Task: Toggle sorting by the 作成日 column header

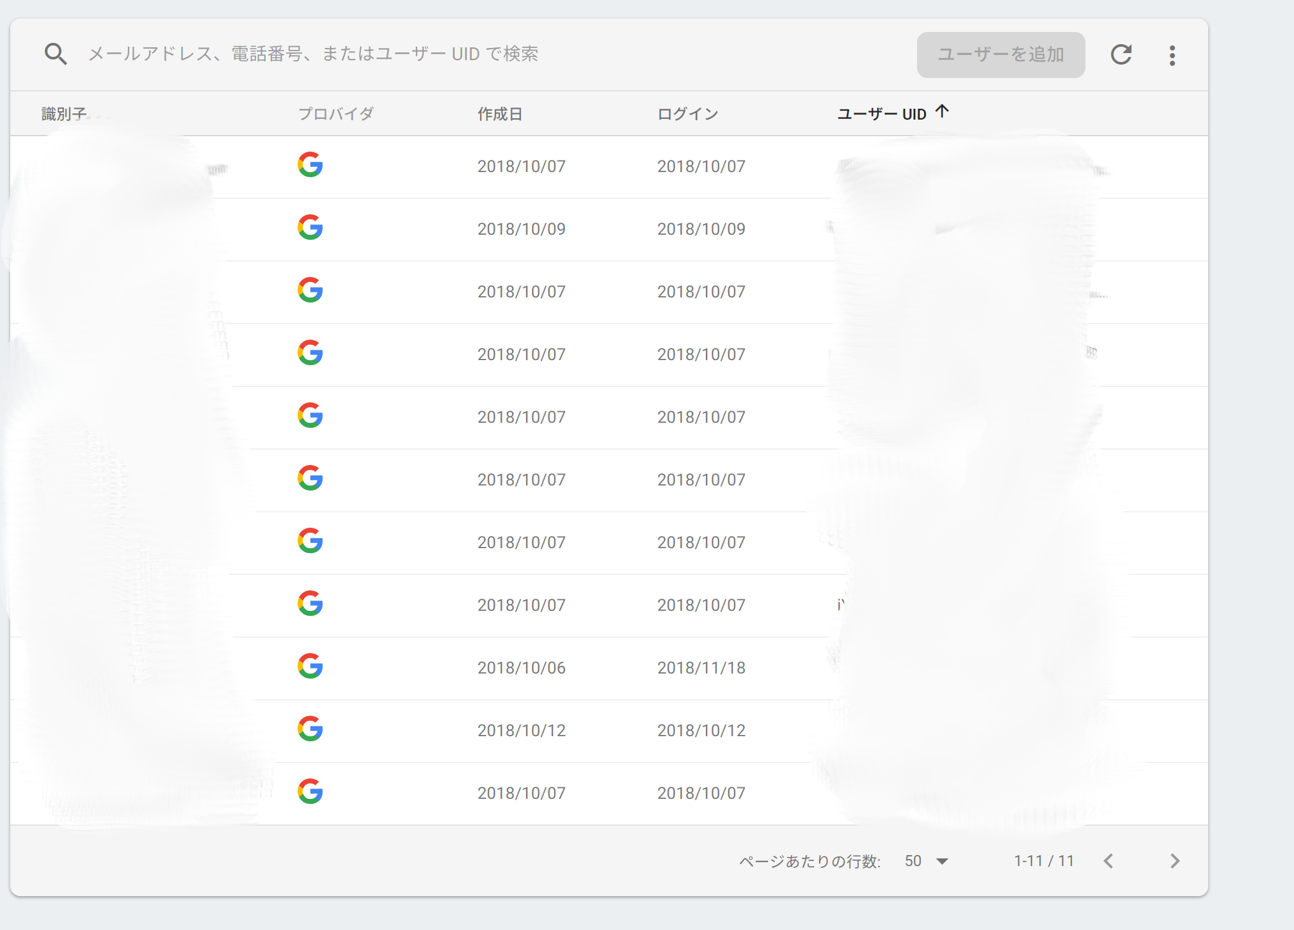Action: [x=500, y=113]
